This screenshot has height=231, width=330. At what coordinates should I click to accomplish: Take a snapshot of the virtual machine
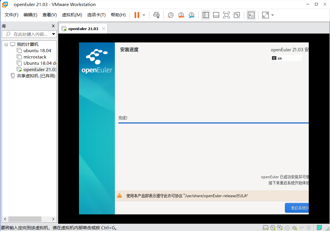pyautogui.click(x=170, y=15)
